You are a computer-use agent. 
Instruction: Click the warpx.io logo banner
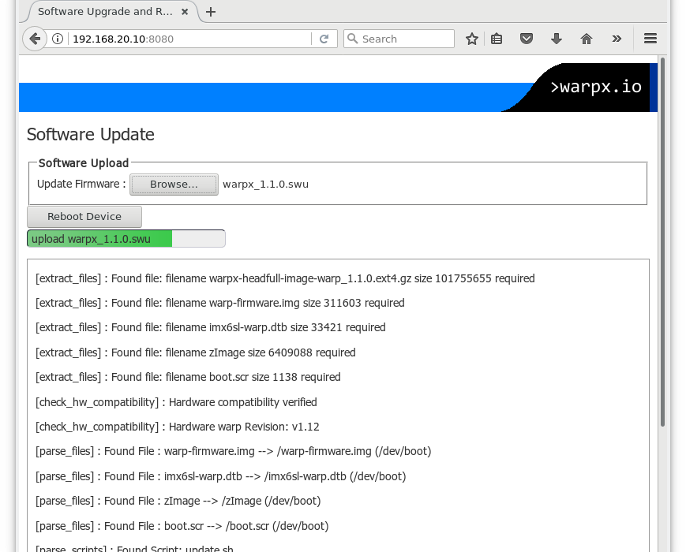(x=596, y=88)
